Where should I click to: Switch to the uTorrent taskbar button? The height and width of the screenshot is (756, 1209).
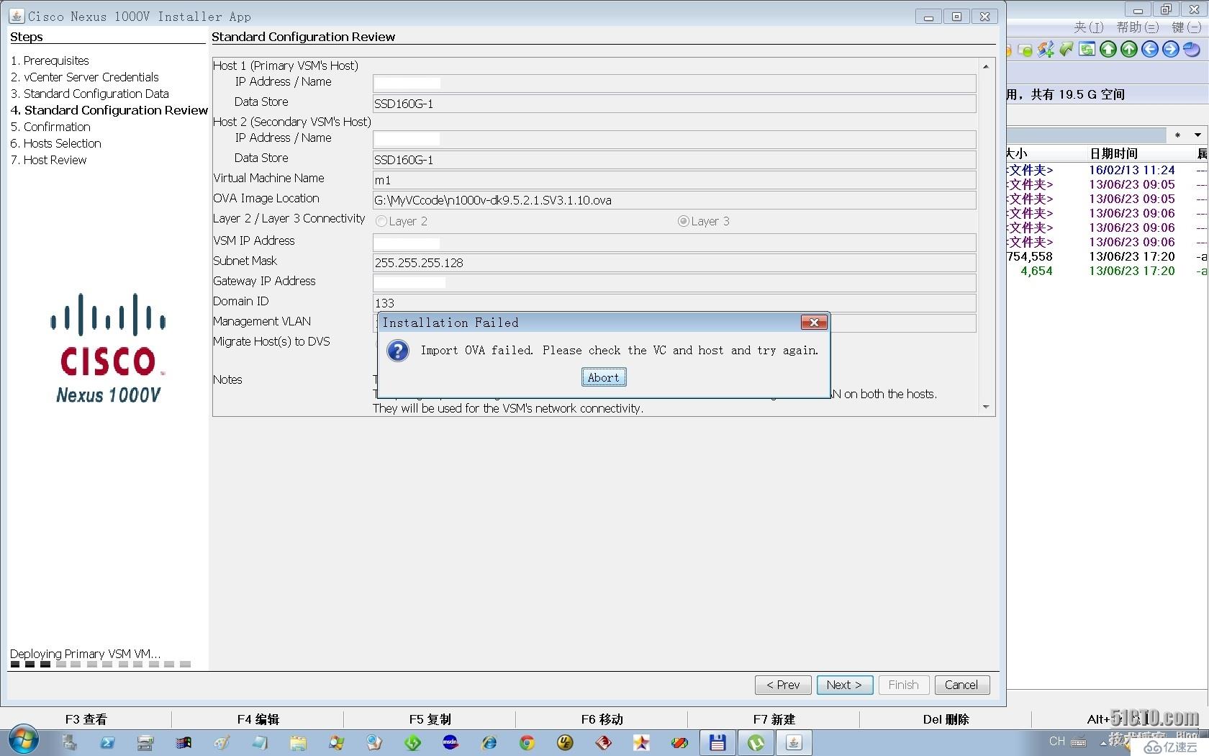coord(756,742)
